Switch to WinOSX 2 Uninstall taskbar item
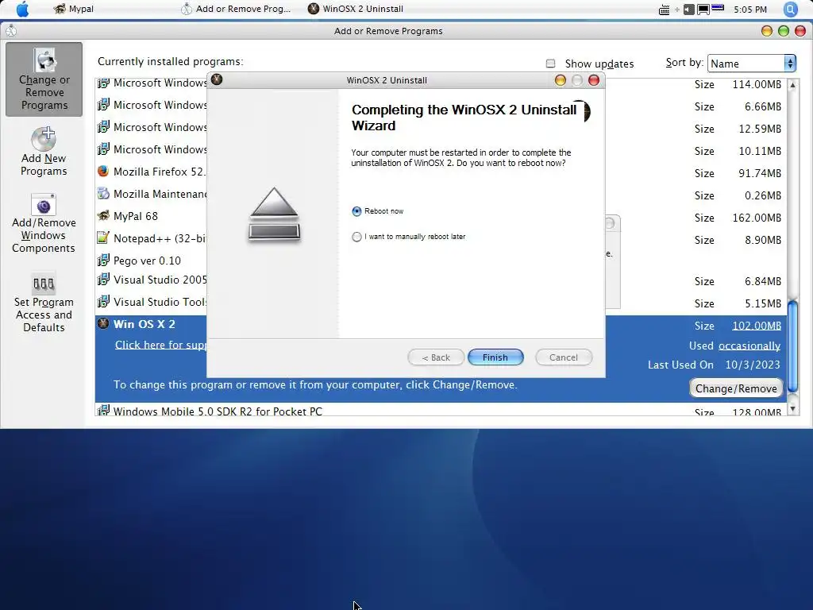The height and width of the screenshot is (610, 813). 356,9
